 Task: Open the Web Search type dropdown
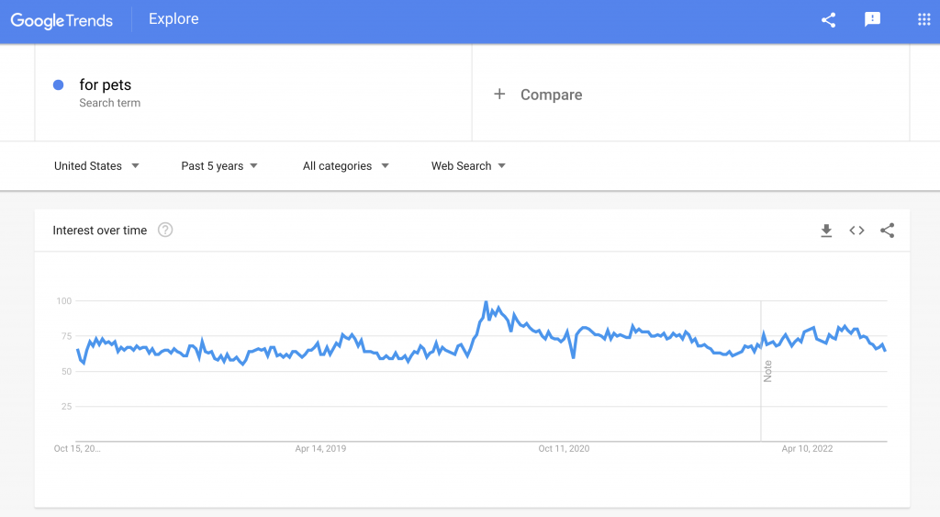tap(468, 166)
